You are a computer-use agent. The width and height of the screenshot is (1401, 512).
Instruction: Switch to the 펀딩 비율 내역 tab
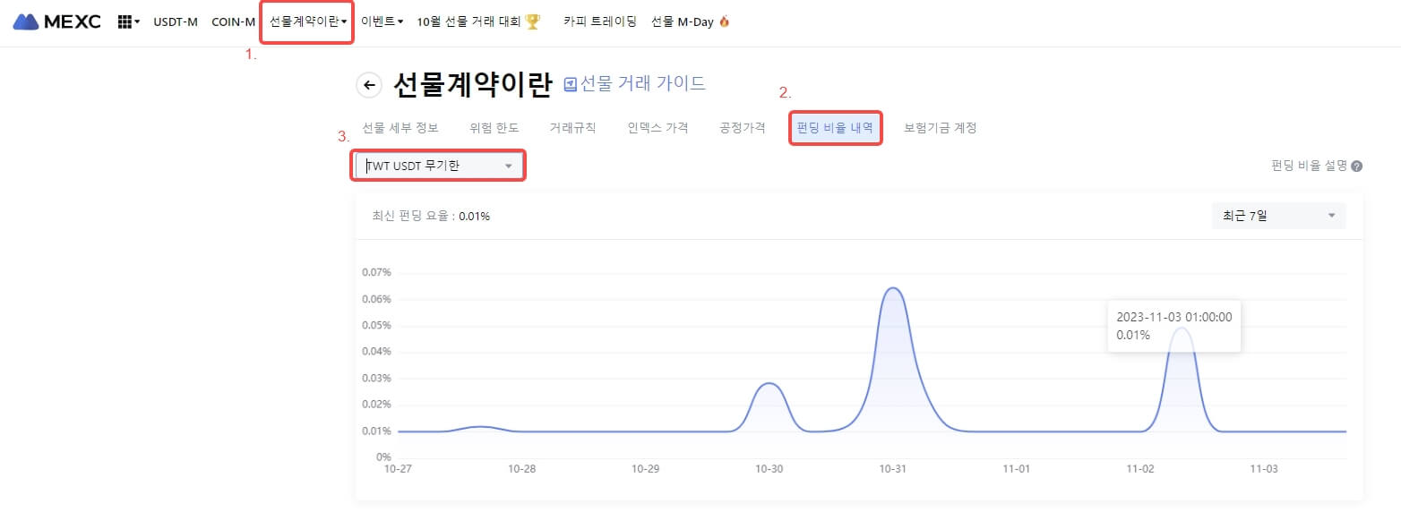pyautogui.click(x=835, y=128)
